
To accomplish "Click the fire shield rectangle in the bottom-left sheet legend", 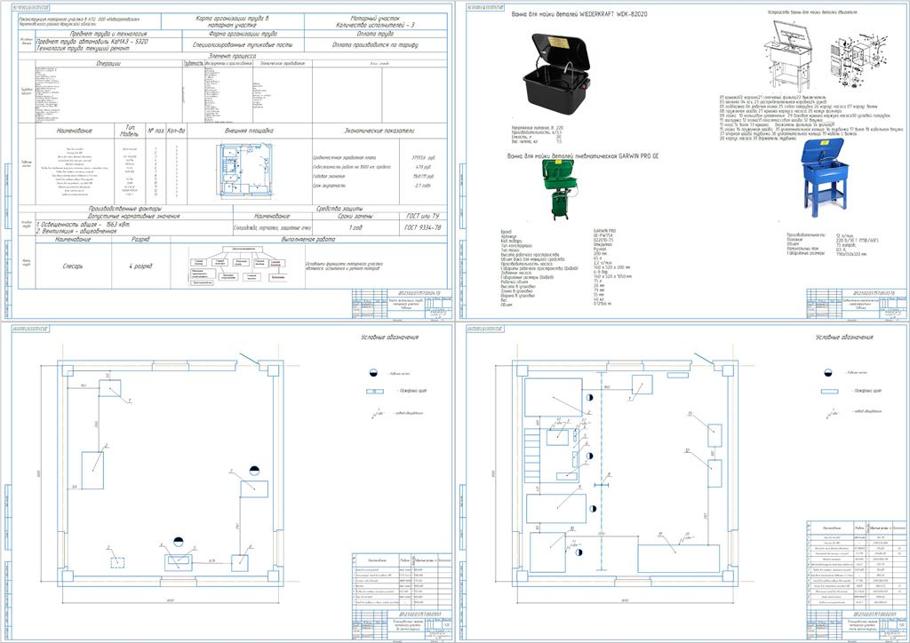I will 374,392.
